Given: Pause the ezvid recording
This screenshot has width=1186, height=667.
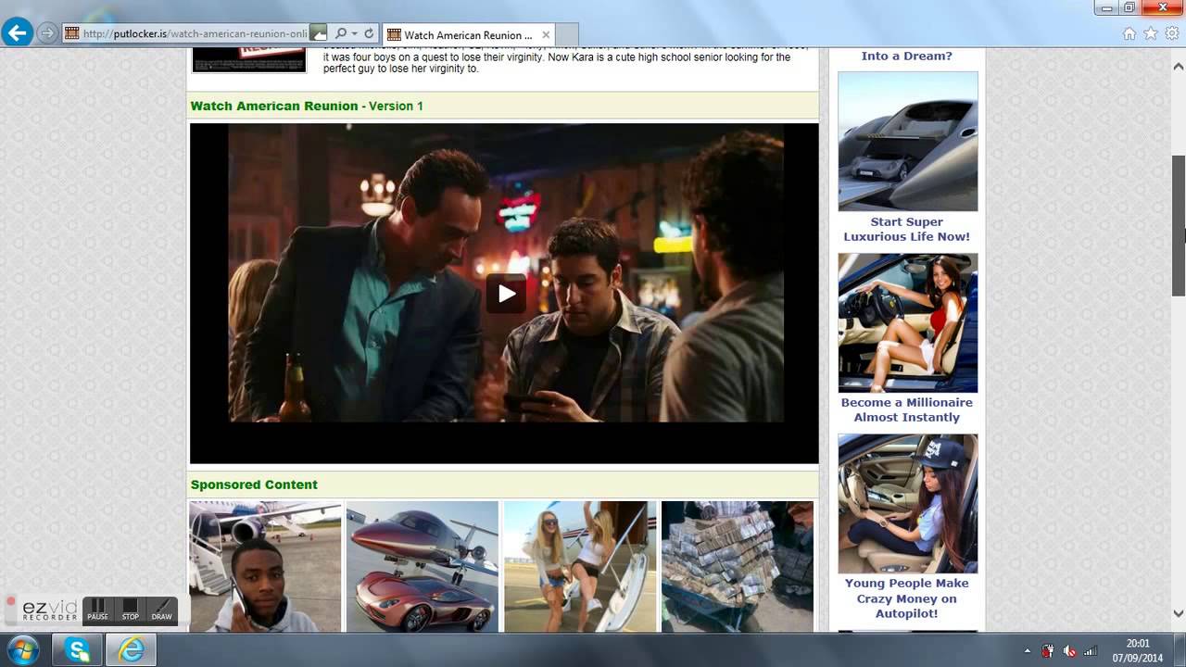Looking at the screenshot, I should pyautogui.click(x=97, y=610).
